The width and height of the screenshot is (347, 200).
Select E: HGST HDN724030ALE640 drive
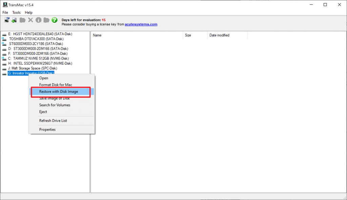coord(40,34)
